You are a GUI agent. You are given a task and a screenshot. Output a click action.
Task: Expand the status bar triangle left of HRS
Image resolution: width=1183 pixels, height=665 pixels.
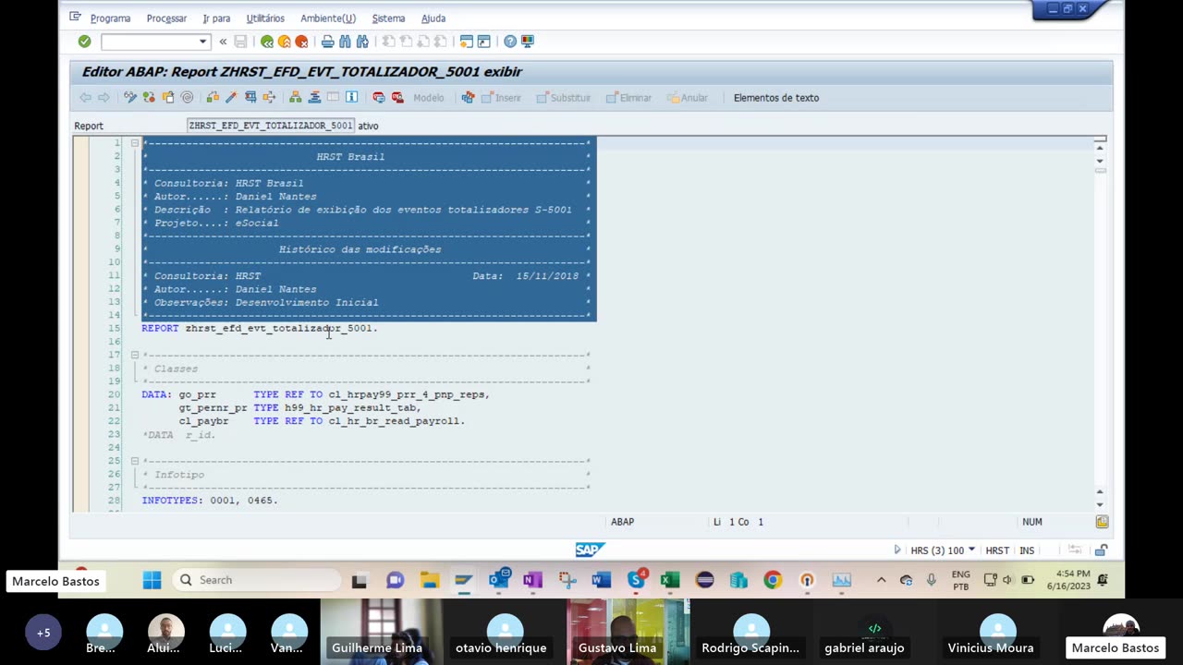pos(897,550)
